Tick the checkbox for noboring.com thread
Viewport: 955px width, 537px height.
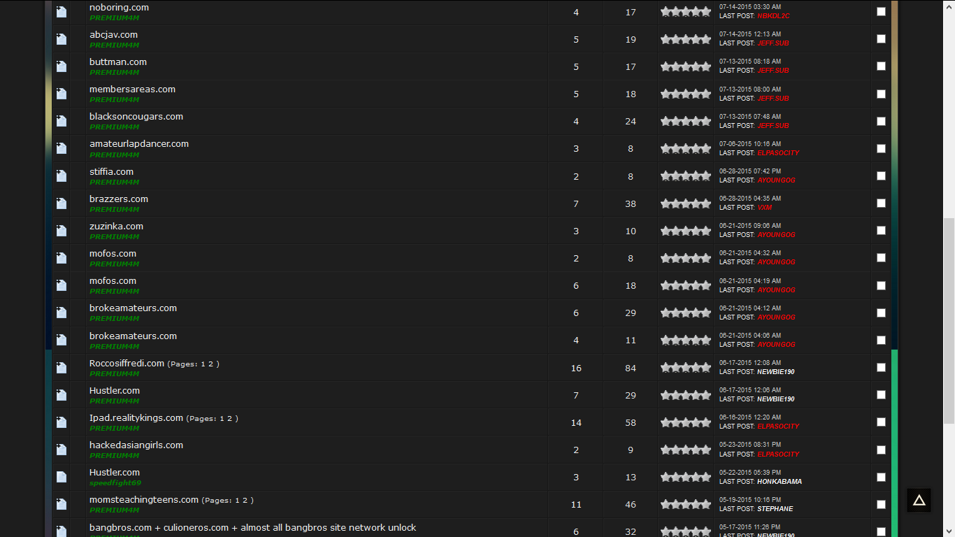tap(881, 12)
